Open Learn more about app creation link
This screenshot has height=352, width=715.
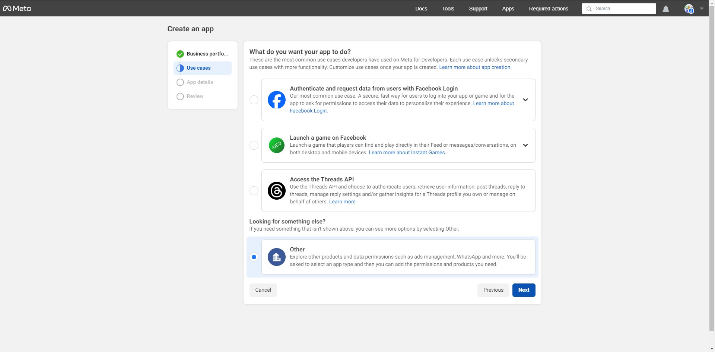(x=474, y=67)
